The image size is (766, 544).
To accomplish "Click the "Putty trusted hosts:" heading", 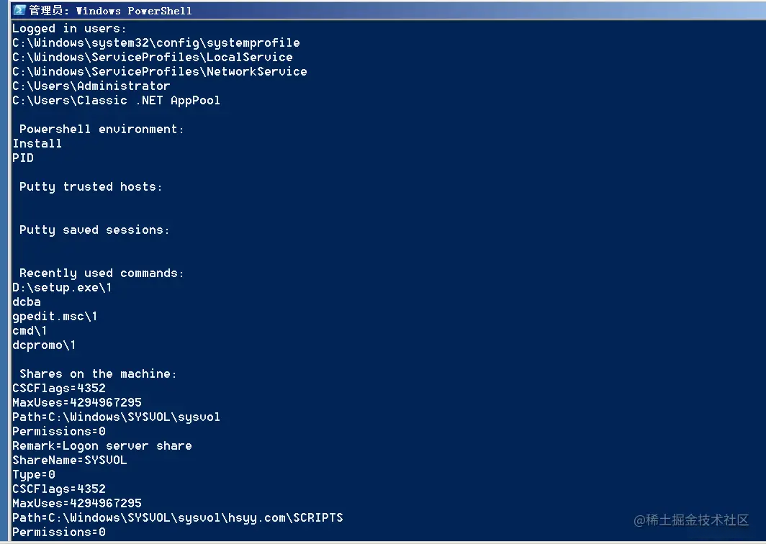I will click(x=91, y=187).
